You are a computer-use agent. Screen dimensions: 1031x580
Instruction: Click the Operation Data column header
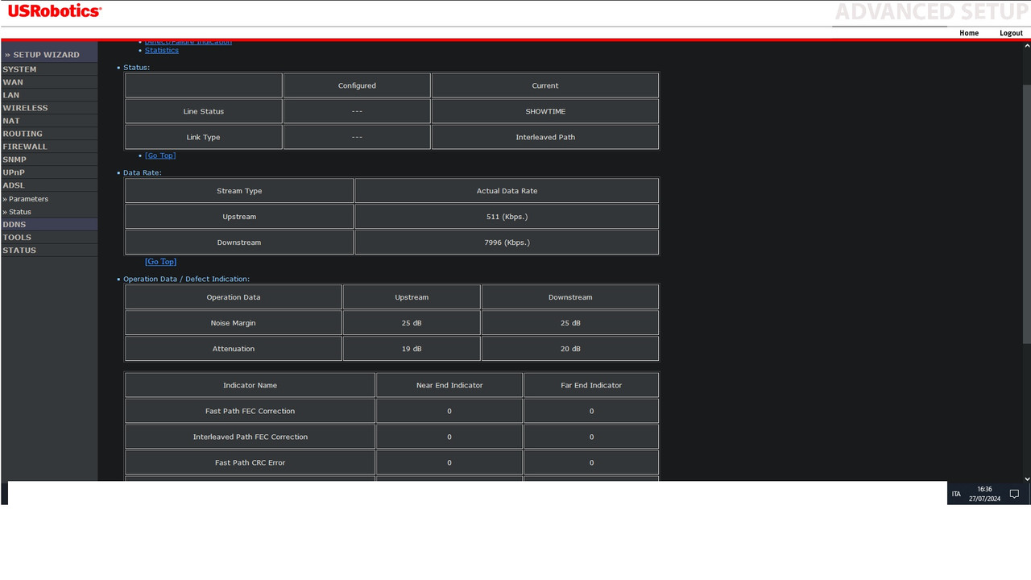(233, 297)
